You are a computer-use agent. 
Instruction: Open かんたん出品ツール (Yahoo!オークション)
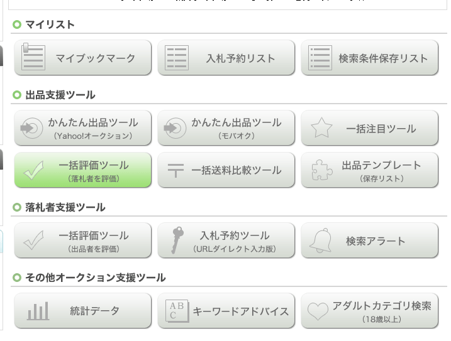coord(83,128)
